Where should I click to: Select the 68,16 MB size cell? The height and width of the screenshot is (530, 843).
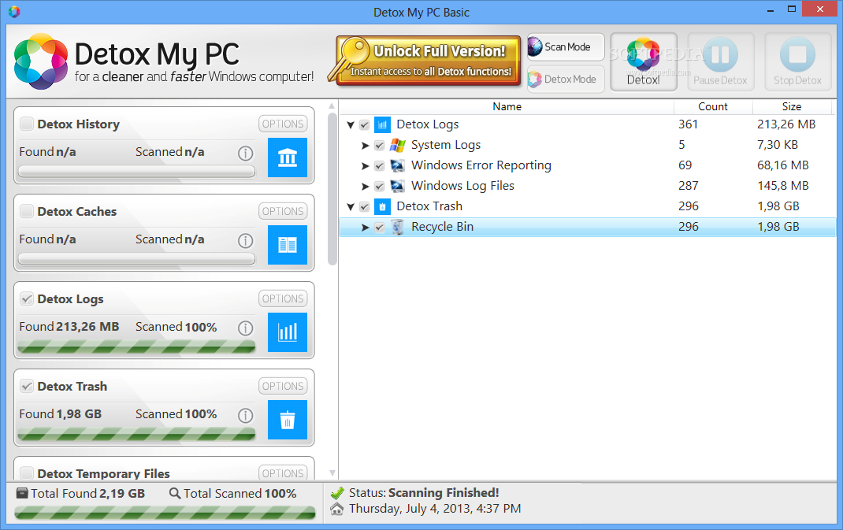[x=783, y=165]
